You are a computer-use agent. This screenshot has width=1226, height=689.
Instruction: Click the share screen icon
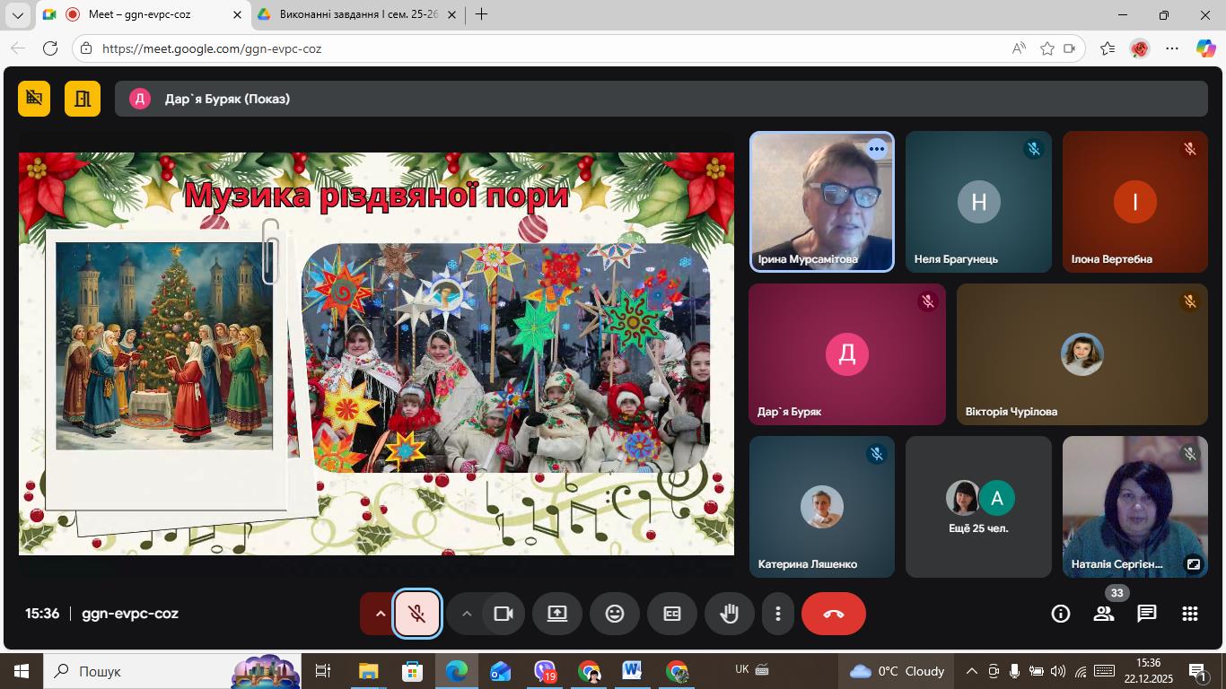pos(557,614)
